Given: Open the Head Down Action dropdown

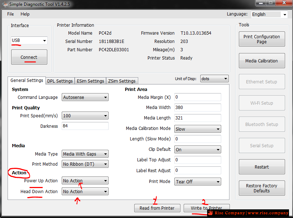Looking at the screenshot, I should (85, 191).
